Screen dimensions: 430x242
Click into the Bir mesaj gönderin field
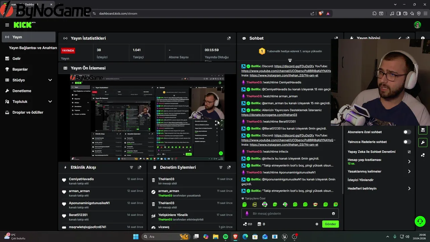pyautogui.click(x=290, y=213)
